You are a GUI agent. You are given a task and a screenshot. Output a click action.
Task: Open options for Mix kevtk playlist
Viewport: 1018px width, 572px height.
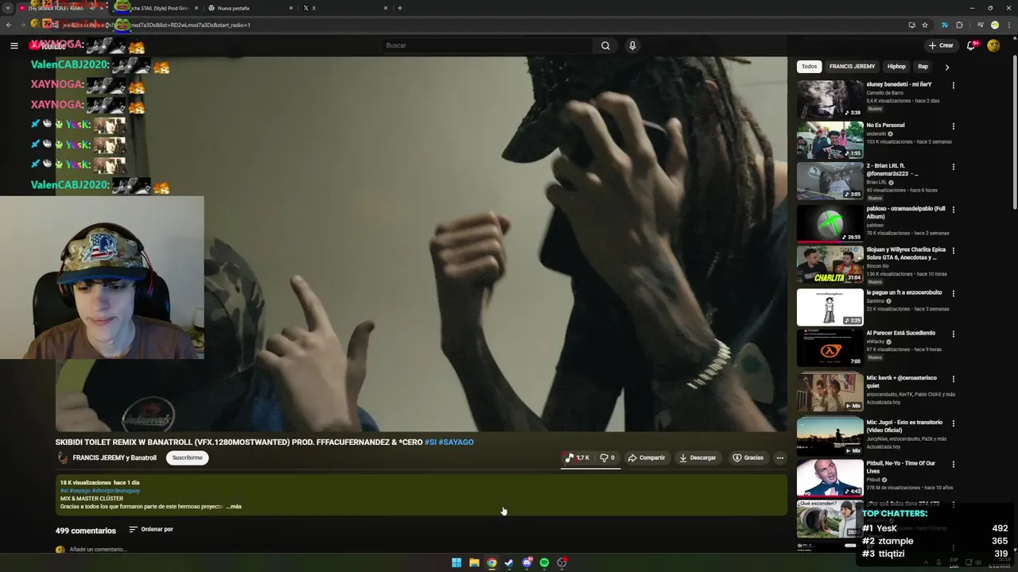coord(953,379)
